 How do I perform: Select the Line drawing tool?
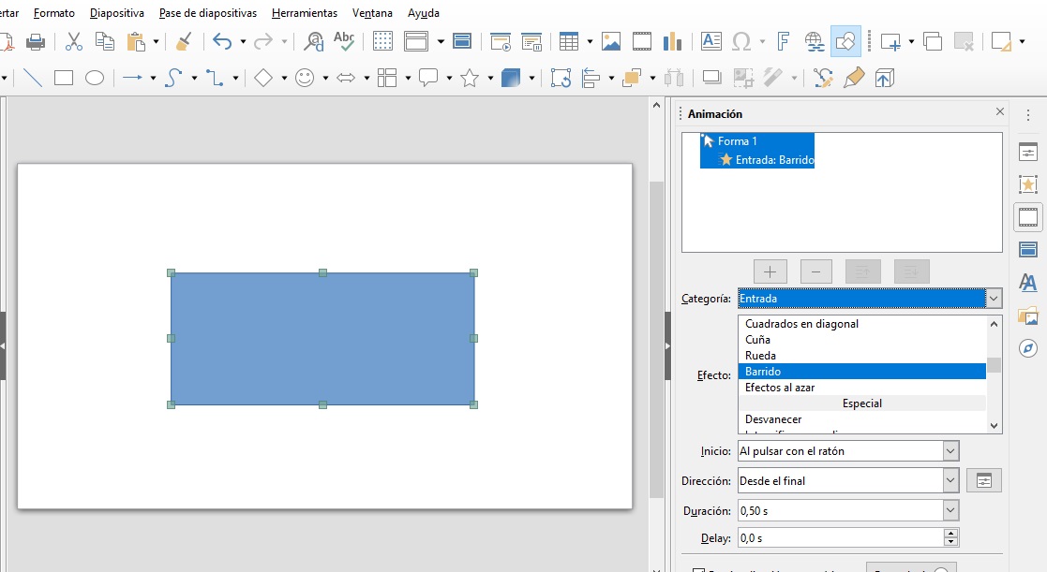(x=33, y=78)
